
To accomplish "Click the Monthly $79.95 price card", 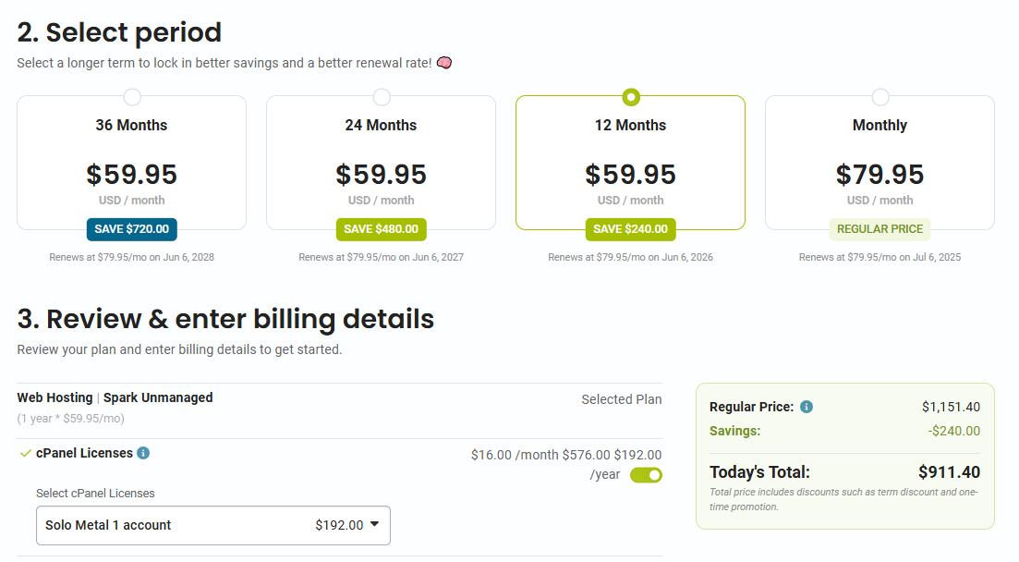I will pos(879,175).
